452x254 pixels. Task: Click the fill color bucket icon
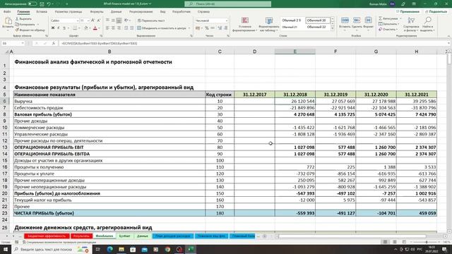(86, 28)
